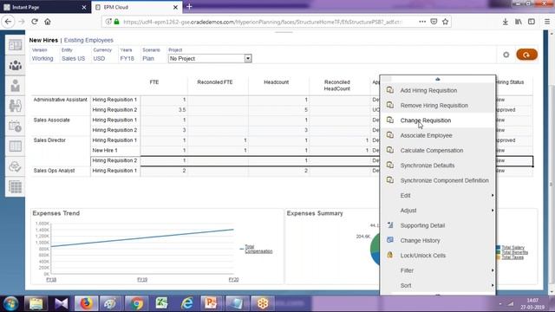Open the table grid sidebar icon
Image resolution: width=555 pixels, height=312 pixels.
pyautogui.click(x=16, y=146)
